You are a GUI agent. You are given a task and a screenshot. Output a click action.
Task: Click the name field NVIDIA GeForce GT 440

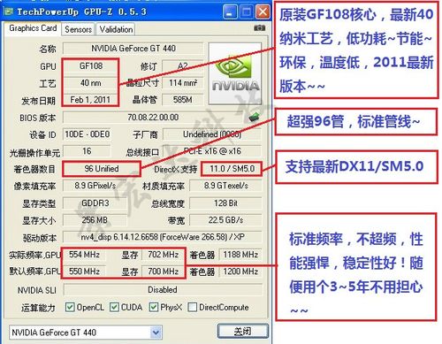pyautogui.click(x=133, y=49)
